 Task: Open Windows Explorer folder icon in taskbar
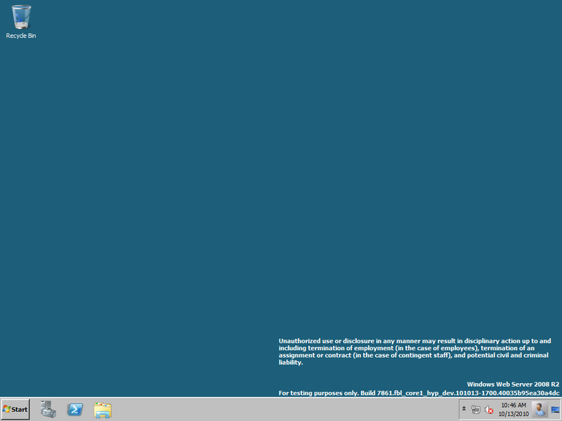click(103, 410)
